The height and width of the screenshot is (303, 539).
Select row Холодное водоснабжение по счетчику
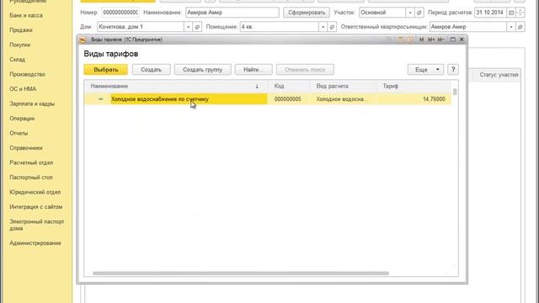click(268, 99)
